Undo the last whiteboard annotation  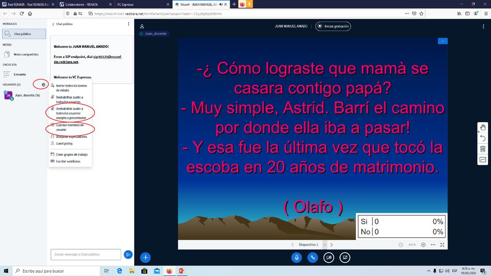(483, 138)
